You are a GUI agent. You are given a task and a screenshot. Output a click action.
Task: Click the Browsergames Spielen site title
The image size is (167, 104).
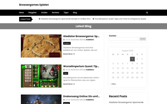(x=34, y=5)
